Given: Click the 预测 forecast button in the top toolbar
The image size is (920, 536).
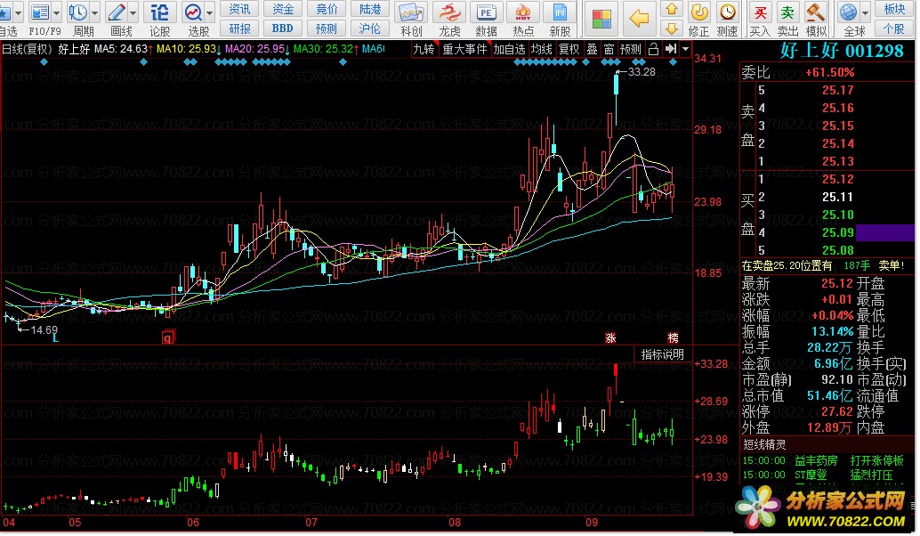Looking at the screenshot, I should click(327, 28).
